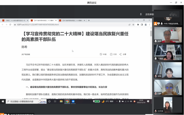
Task: Open a new browser tab with plus
Action: (x=89, y=20)
